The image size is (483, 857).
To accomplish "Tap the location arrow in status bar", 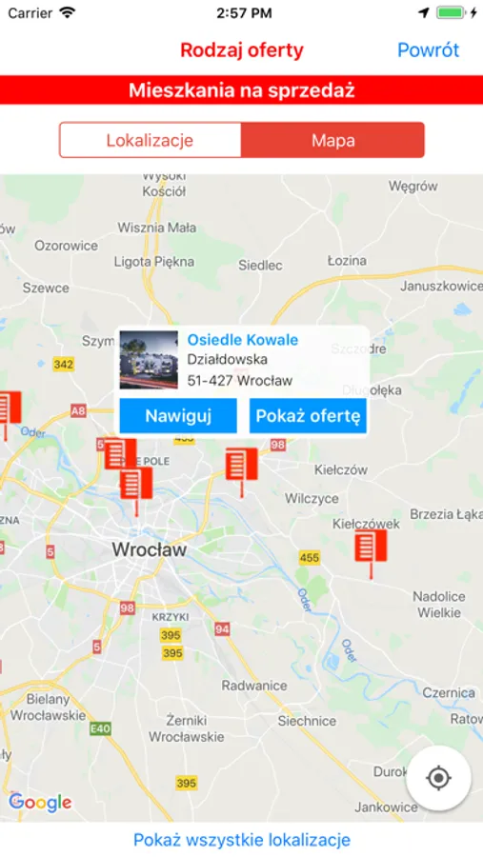I will click(x=423, y=13).
